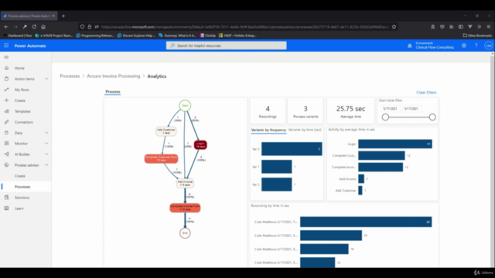Image resolution: width=495 pixels, height=278 pixels.
Task: Select the Add Customer bar in activity chart
Action: (360, 191)
